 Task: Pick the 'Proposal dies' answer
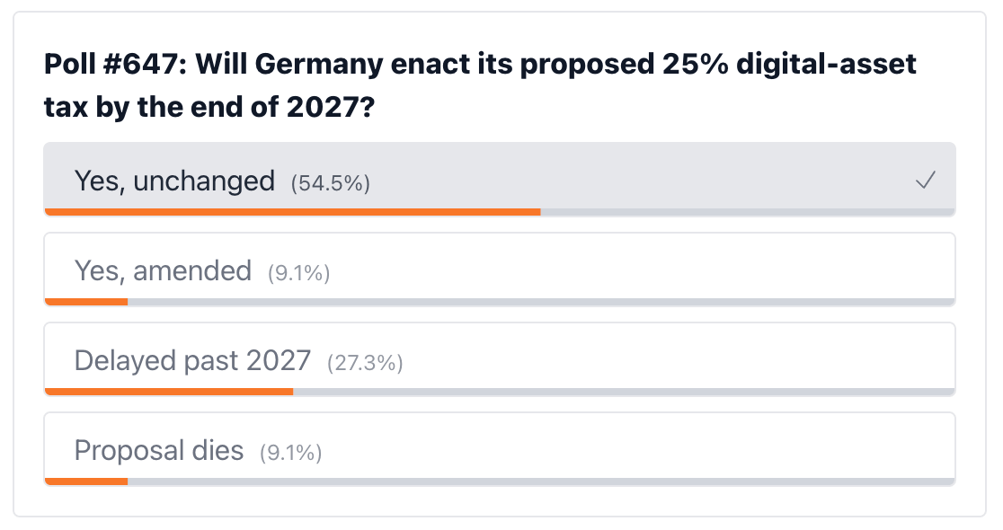pyautogui.click(x=500, y=449)
